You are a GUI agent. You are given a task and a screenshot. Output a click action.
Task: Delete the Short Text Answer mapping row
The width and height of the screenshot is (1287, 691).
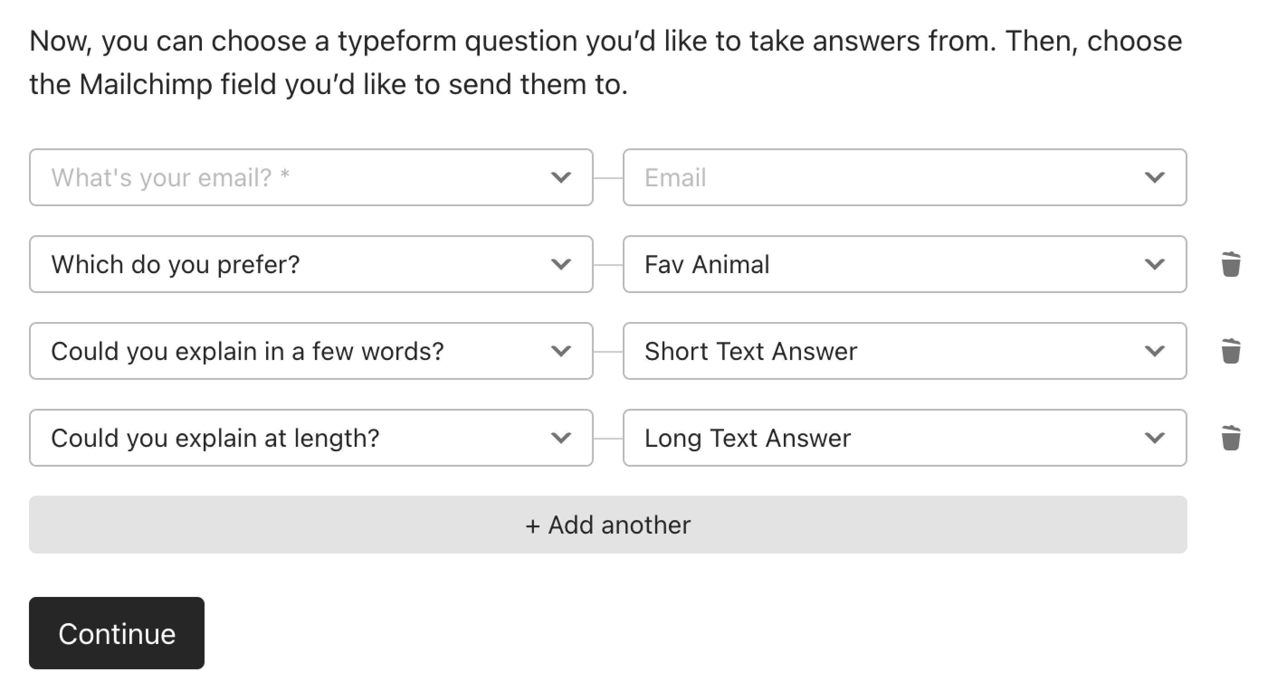click(x=1230, y=351)
